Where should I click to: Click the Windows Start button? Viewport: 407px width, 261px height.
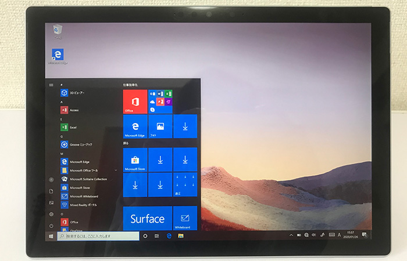pyautogui.click(x=51, y=236)
